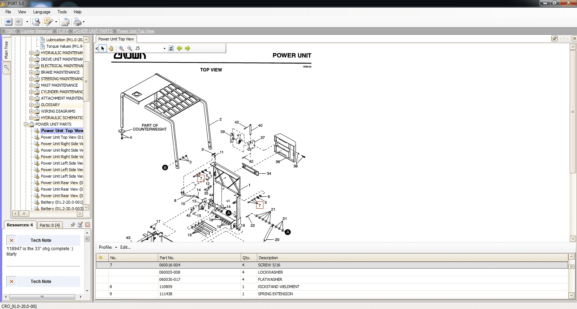The image size is (577, 309).
Task: Click the zoom in magnifier icon
Action: (x=121, y=48)
